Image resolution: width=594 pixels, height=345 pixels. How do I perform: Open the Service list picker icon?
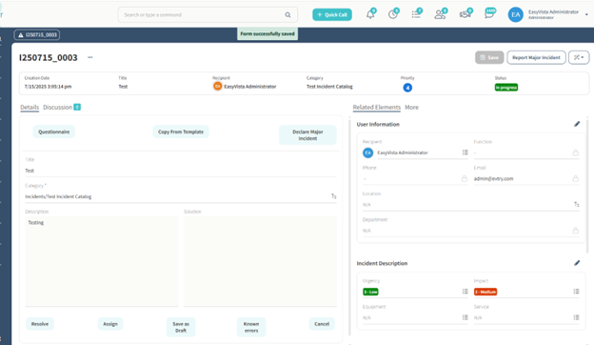pos(576,317)
